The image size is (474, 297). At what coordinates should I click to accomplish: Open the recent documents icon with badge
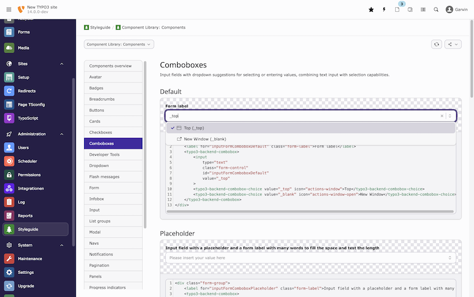click(398, 9)
